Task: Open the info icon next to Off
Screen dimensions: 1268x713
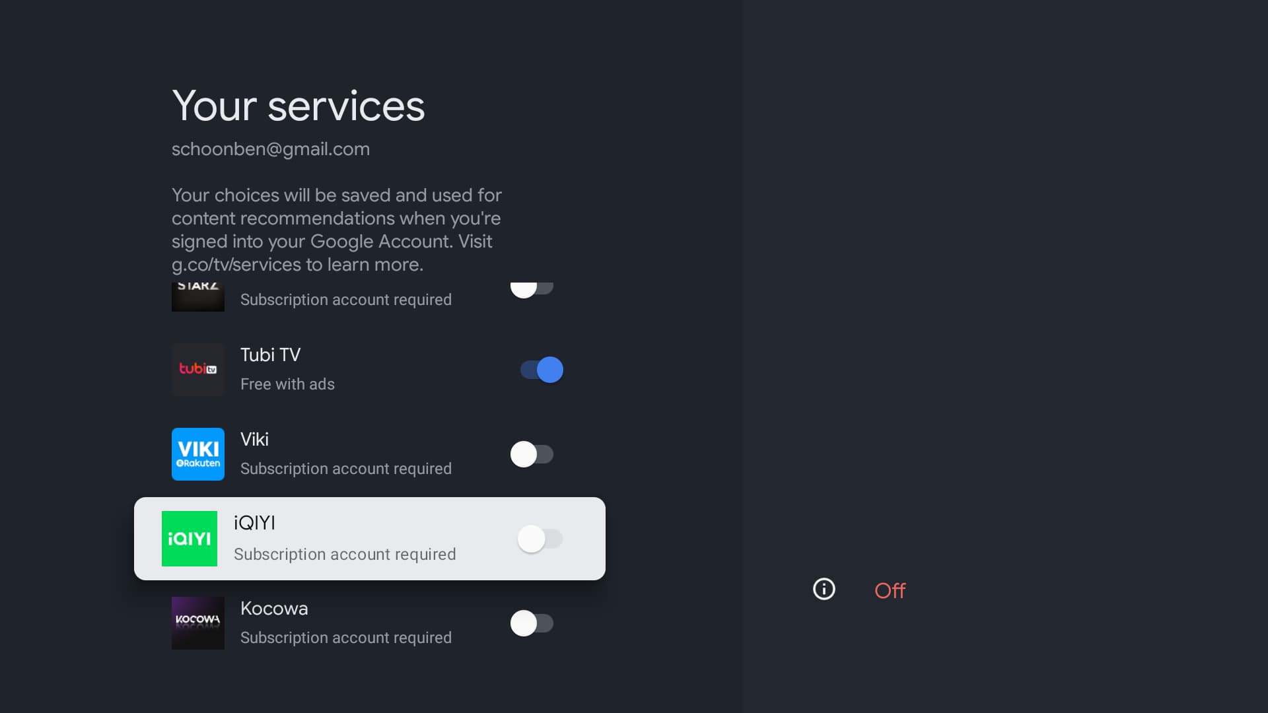Action: point(823,589)
